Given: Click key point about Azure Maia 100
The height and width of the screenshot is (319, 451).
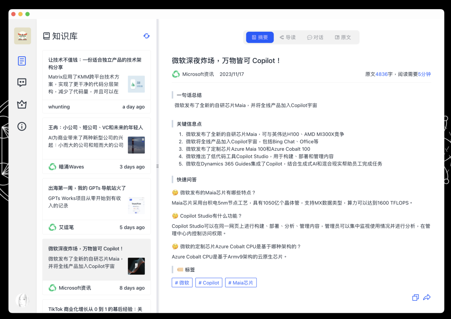Looking at the screenshot, I should (x=248, y=149).
